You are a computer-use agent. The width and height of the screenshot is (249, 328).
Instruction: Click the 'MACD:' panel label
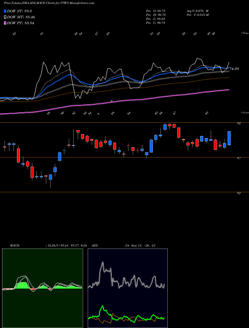tap(15, 246)
